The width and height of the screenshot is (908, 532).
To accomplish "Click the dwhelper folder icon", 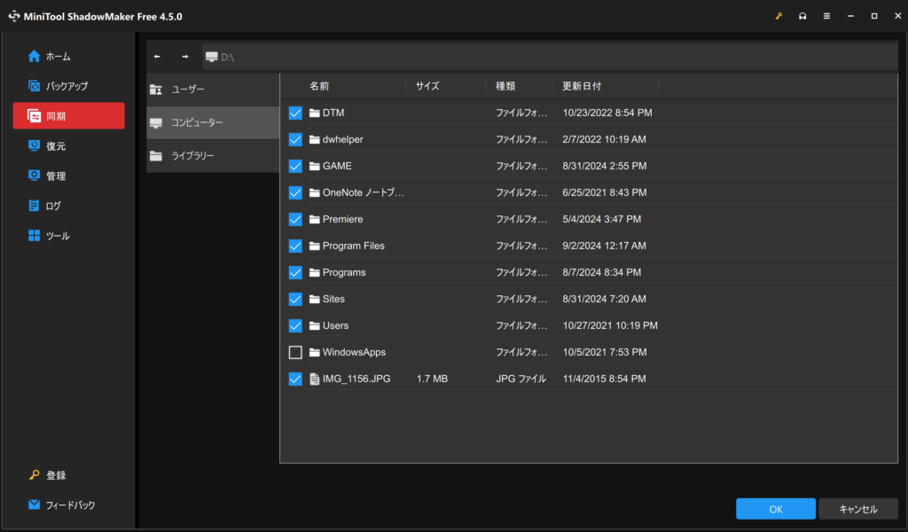I will pos(315,139).
